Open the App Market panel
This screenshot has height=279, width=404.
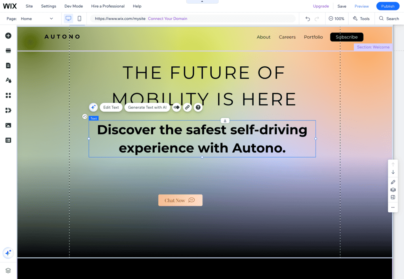tap(8, 110)
